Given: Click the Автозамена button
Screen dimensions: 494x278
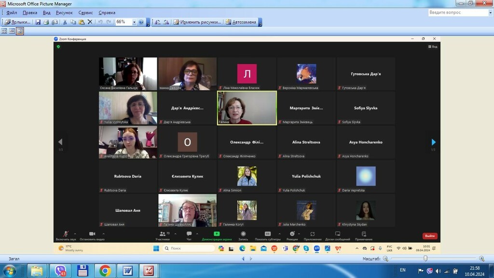Looking at the screenshot, I should (x=241, y=22).
